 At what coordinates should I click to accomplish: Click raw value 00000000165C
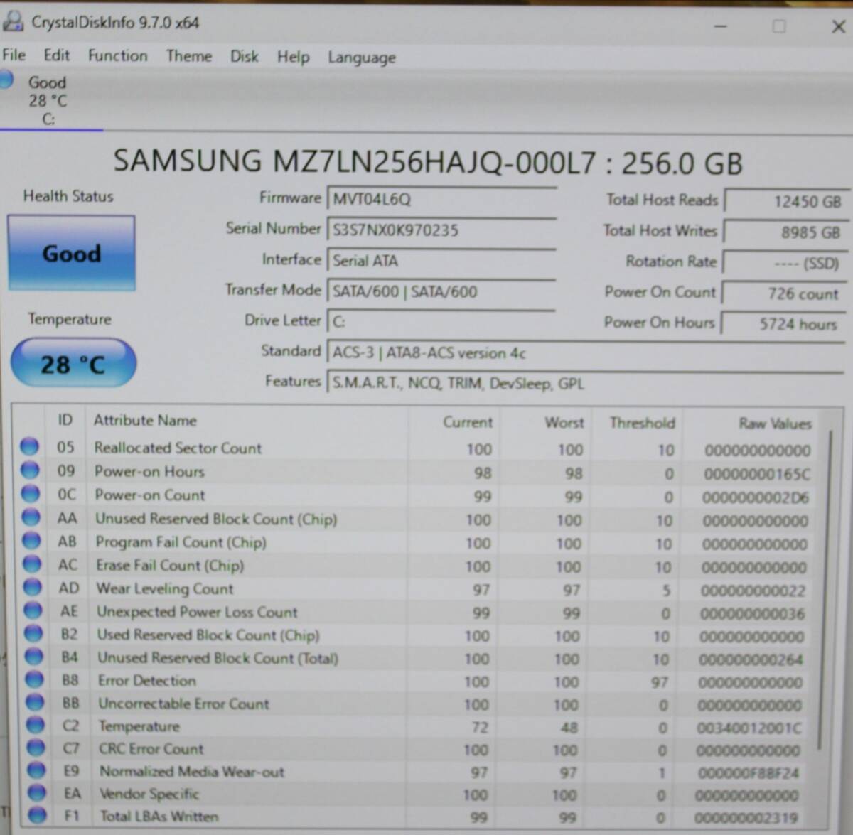pyautogui.click(x=757, y=474)
